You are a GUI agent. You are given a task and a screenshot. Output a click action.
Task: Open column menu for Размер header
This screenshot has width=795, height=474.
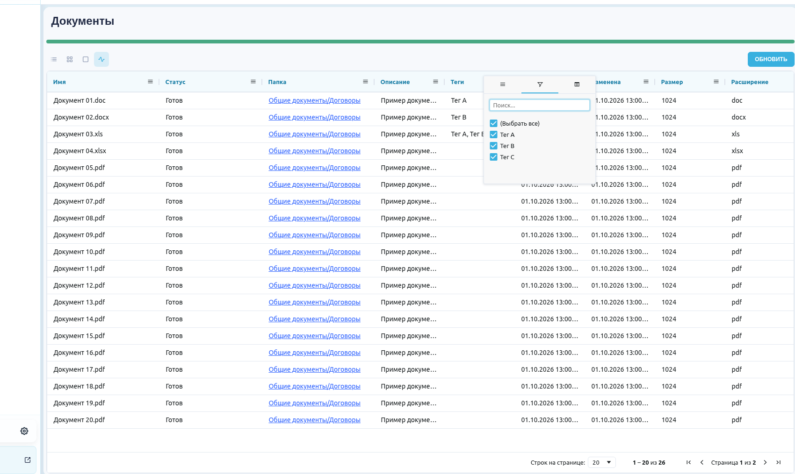(716, 82)
